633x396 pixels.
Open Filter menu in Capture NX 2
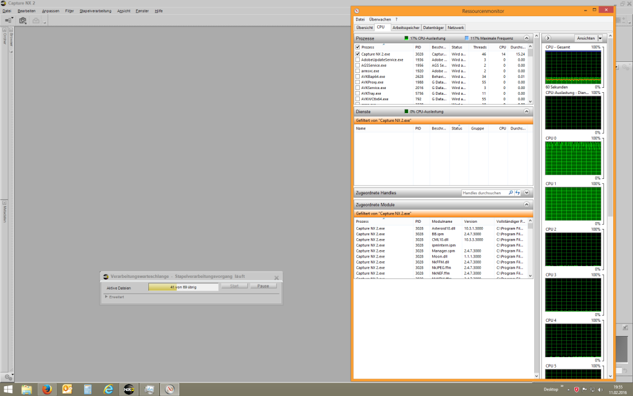69,11
